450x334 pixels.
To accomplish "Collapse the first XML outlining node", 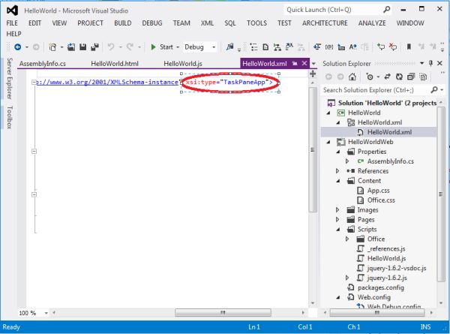I will click(x=34, y=83).
